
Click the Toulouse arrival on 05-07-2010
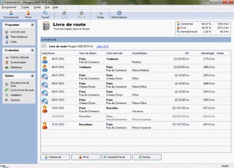pos(112,59)
